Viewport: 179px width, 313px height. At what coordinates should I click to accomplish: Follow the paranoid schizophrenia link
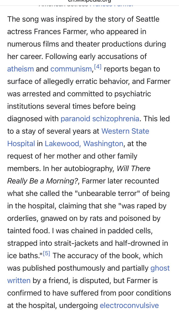[100, 119]
